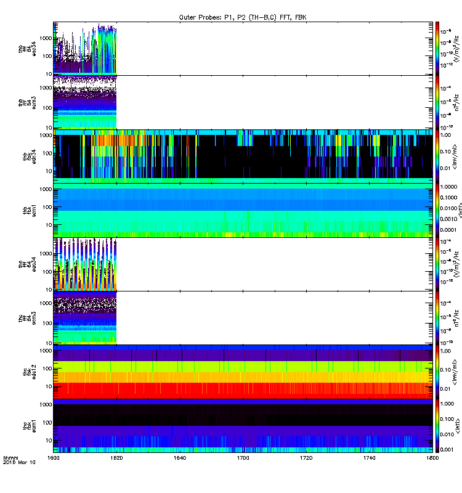462x493 pixels.
Task: Click the plot title "Outer Probes: P1, P2 (TH-B,C) FFT, FBK"
Action: point(243,17)
